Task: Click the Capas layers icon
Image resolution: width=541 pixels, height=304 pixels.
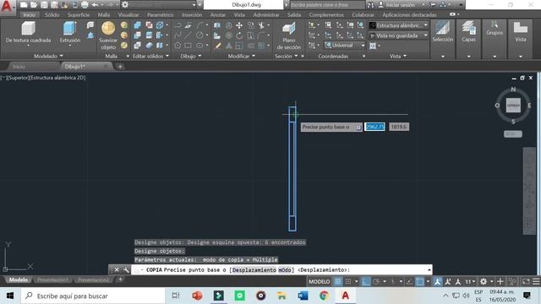Action: click(468, 31)
